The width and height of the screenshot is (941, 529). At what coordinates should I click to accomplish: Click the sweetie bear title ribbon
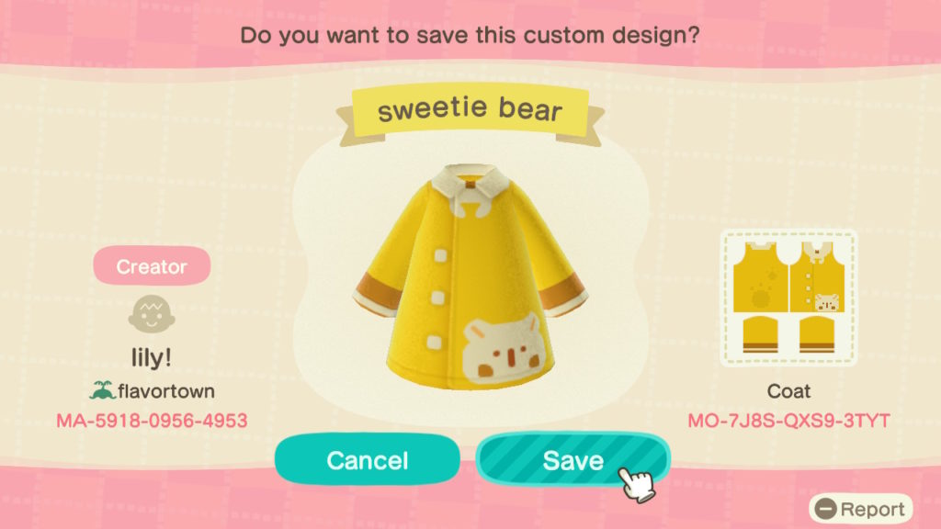(x=470, y=114)
